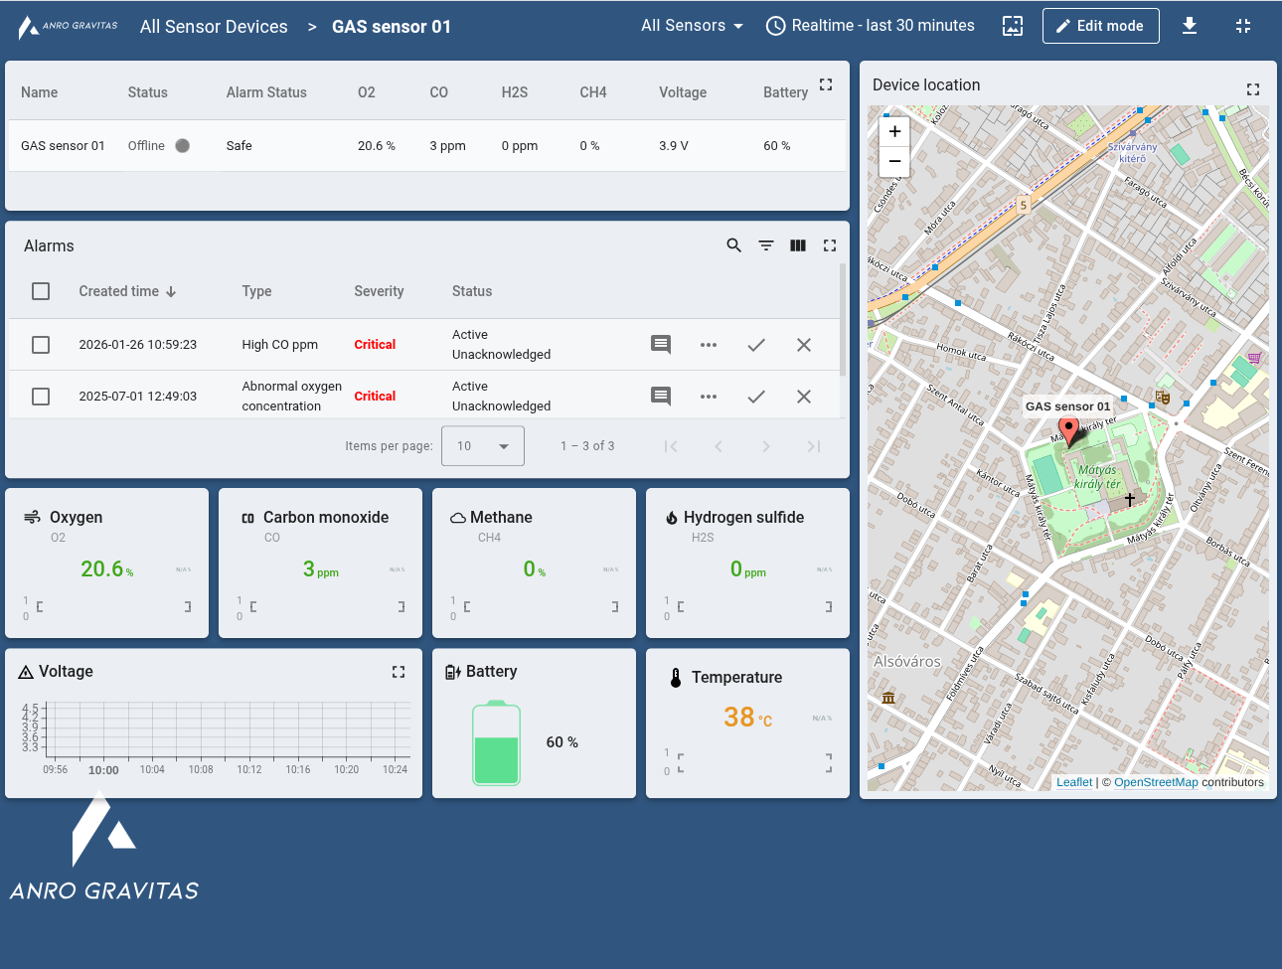This screenshot has width=1282, height=969.
Task: Search alarms using the magnifier icon
Action: click(x=733, y=245)
